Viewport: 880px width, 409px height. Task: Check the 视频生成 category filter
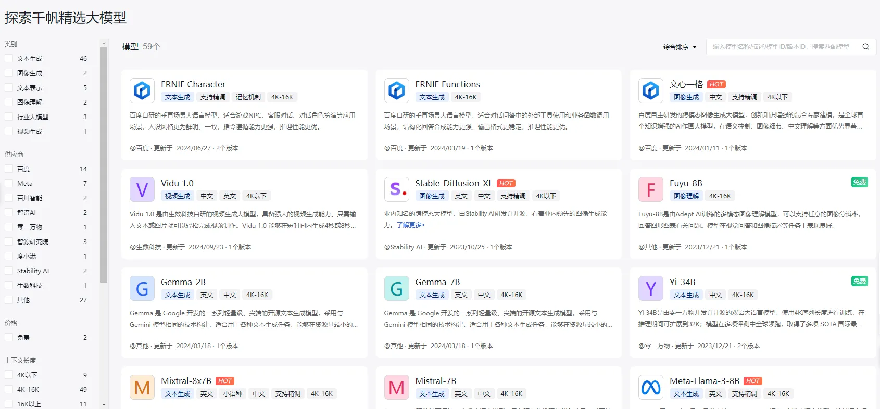click(9, 132)
